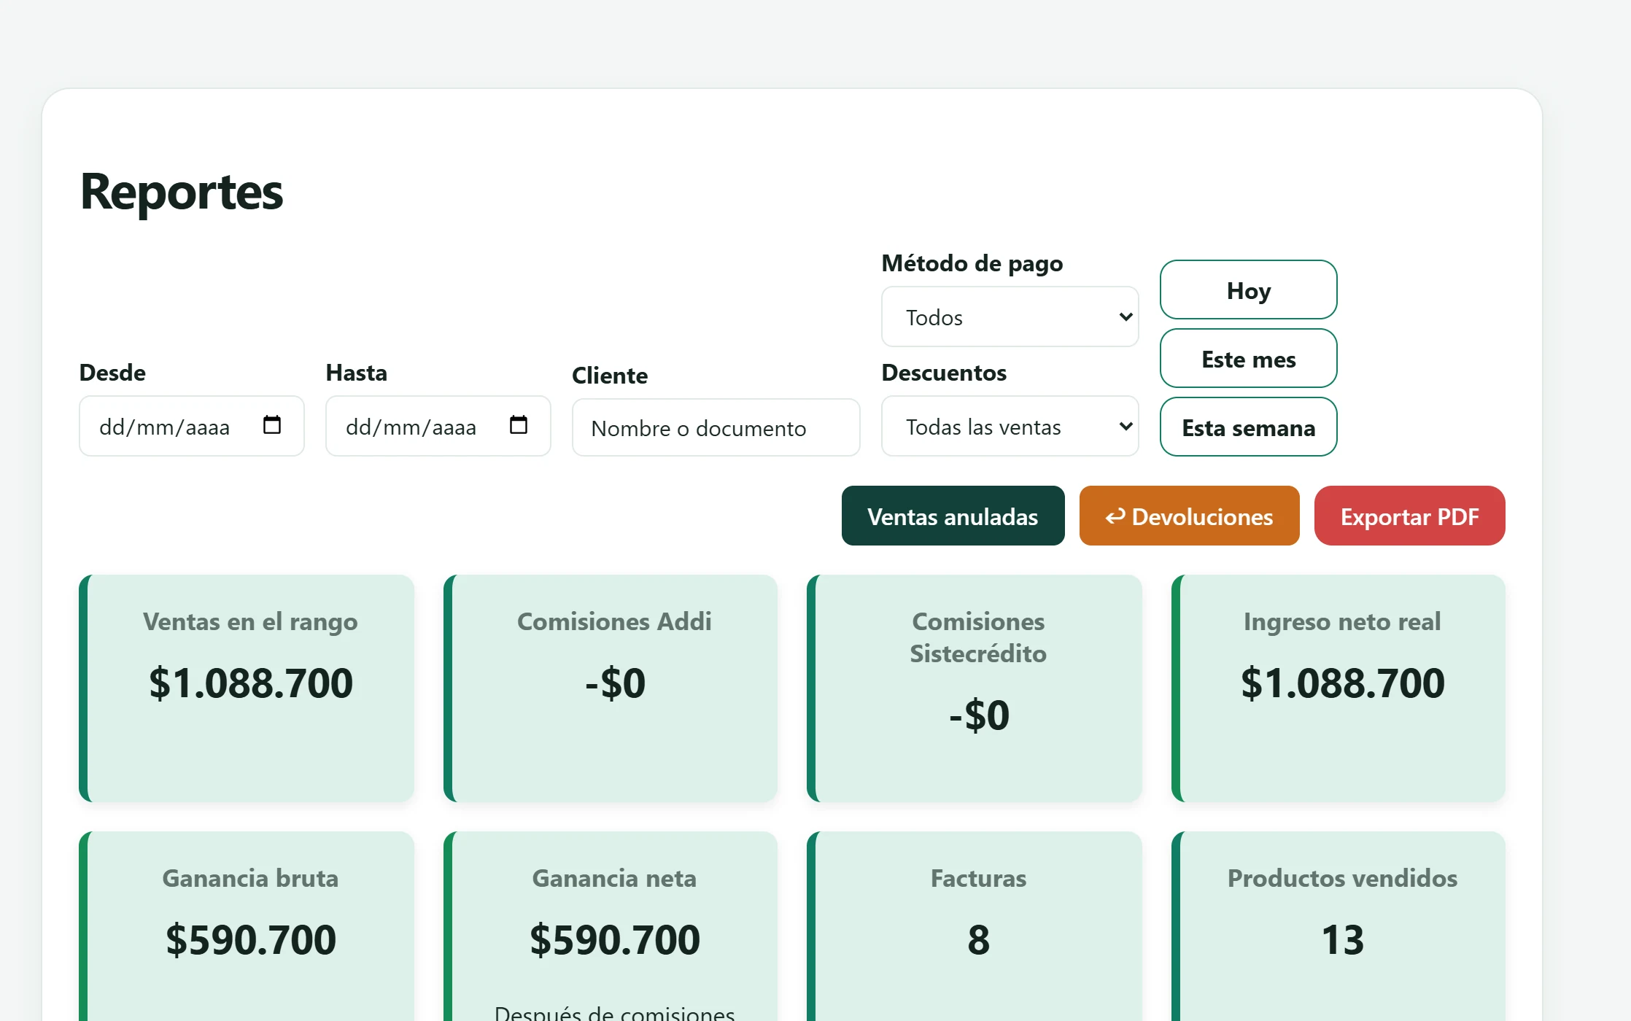1631x1021 pixels.
Task: Click Exportar PDF button
Action: (x=1410, y=516)
